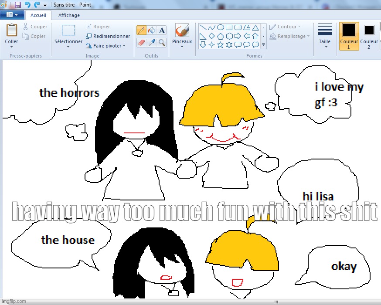
Task: Select the Right arrow shape
Action: (x=238, y=36)
